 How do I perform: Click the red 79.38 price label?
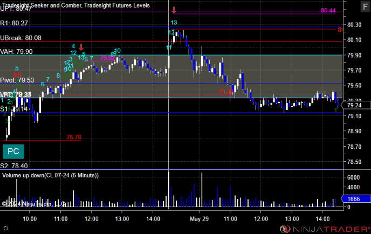[225, 92]
